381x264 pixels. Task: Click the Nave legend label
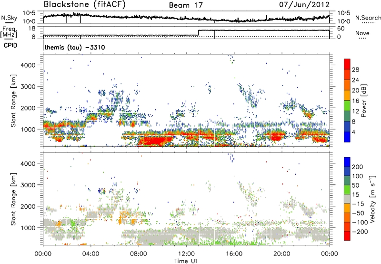point(362,33)
